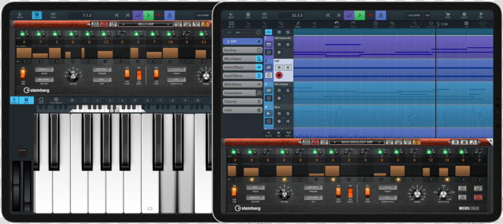Mute the ARP track 2
Screen dimensions: 503x224
279,68
